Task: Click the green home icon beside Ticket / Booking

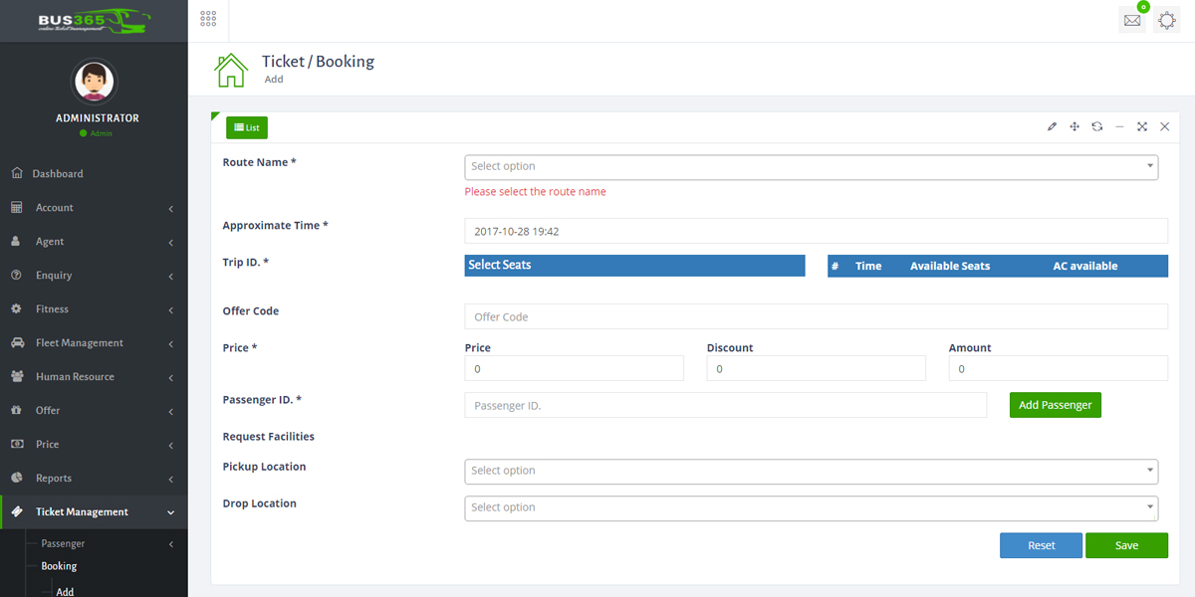Action: [x=231, y=71]
